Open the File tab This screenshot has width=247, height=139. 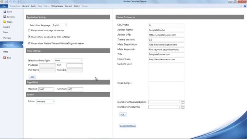(4, 6)
